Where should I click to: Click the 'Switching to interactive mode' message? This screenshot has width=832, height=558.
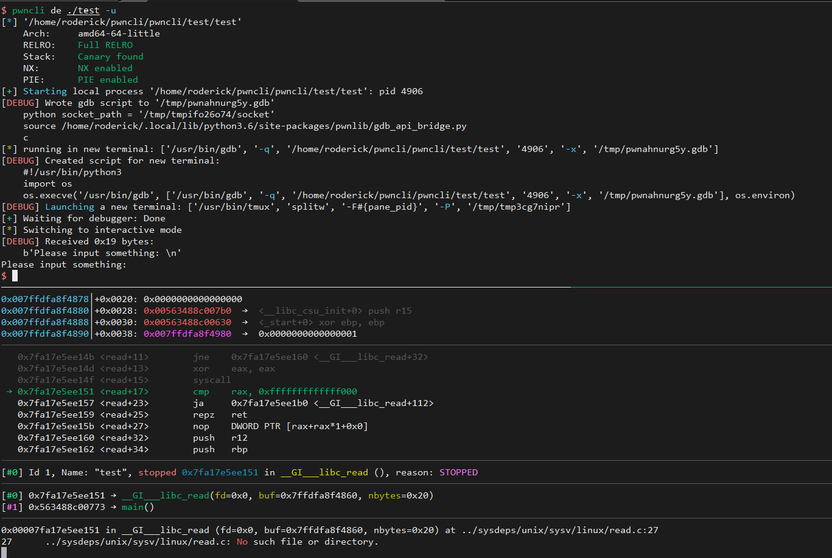coord(102,230)
